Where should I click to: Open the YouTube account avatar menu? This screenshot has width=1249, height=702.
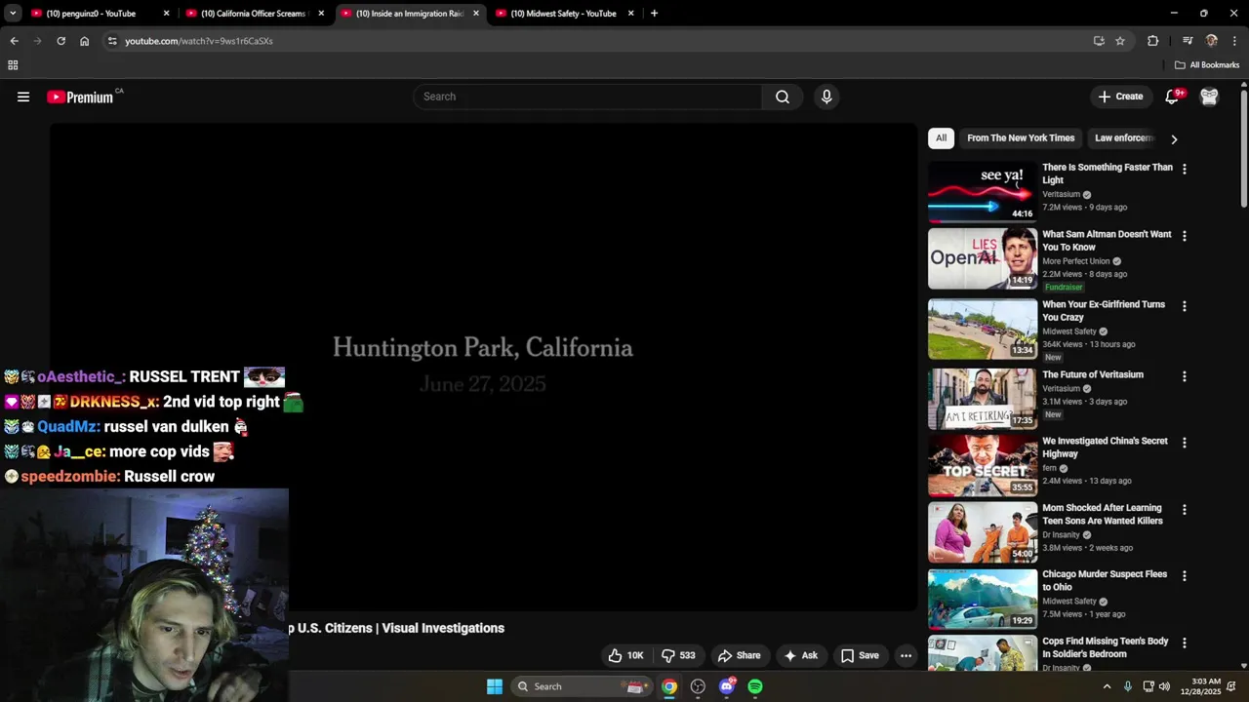1209,97
